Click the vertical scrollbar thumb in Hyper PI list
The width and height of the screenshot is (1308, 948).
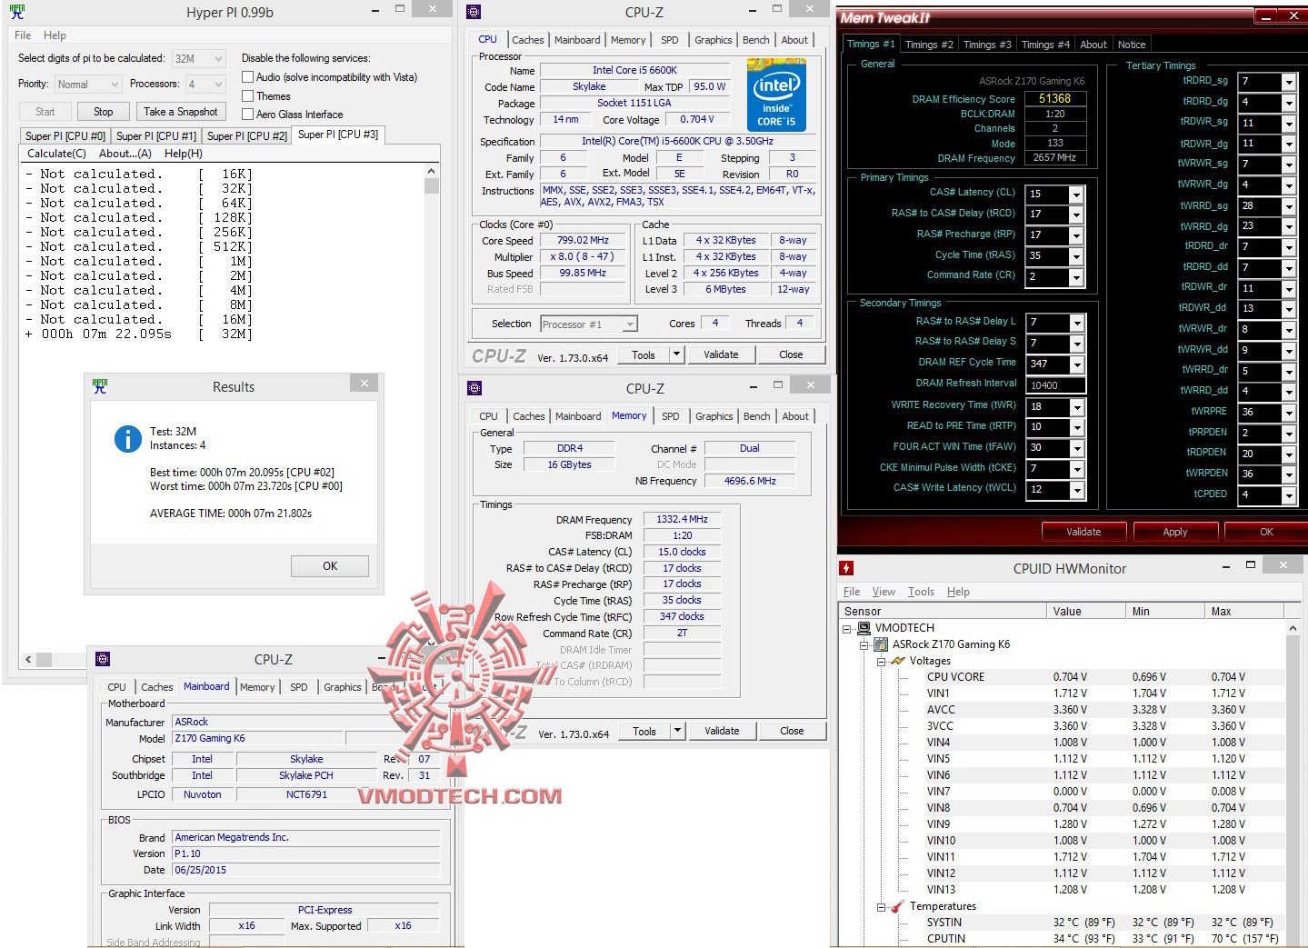point(431,185)
